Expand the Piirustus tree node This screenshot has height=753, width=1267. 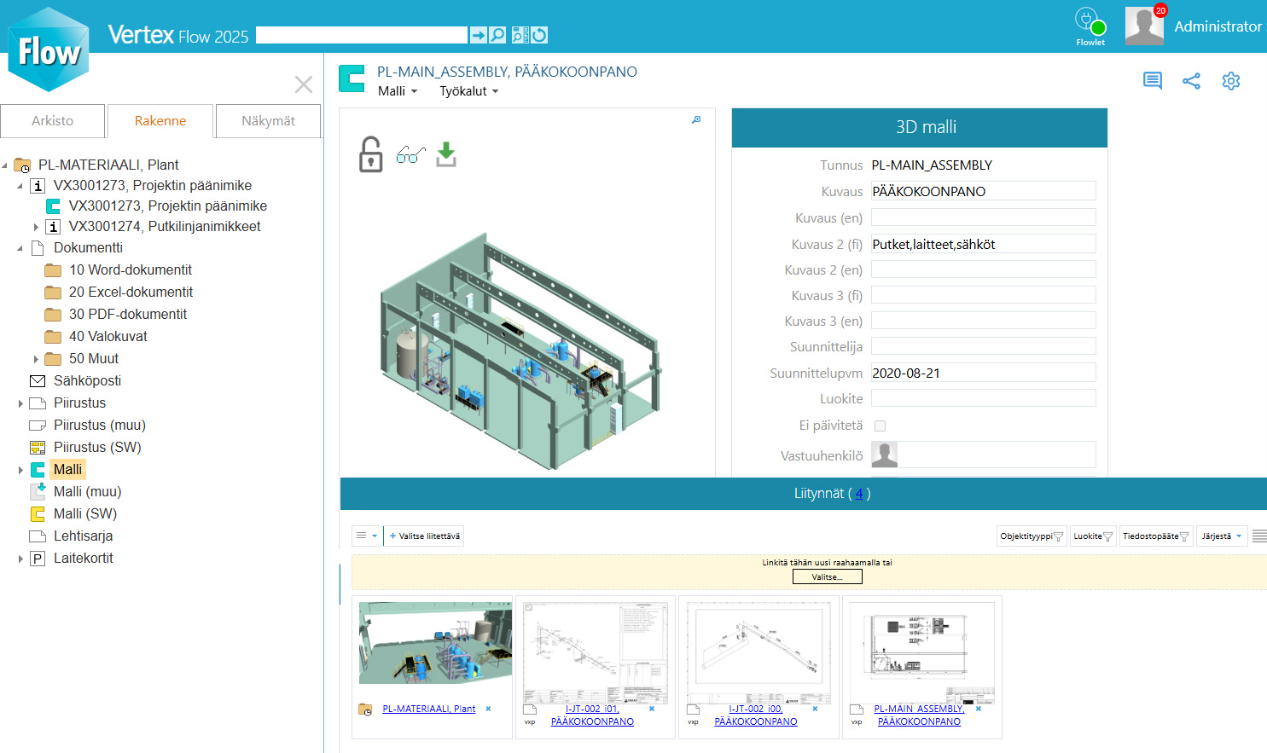point(21,403)
